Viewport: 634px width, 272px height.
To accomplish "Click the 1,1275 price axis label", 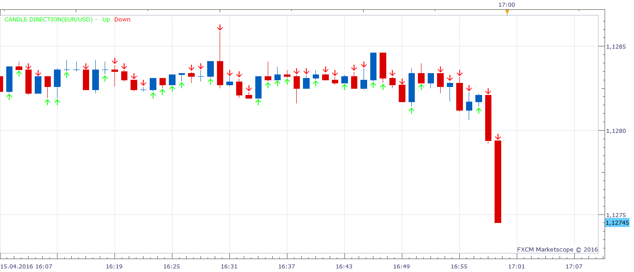I will click(617, 215).
